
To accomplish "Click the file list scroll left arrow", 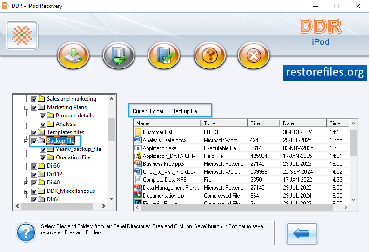I will coord(137,207).
